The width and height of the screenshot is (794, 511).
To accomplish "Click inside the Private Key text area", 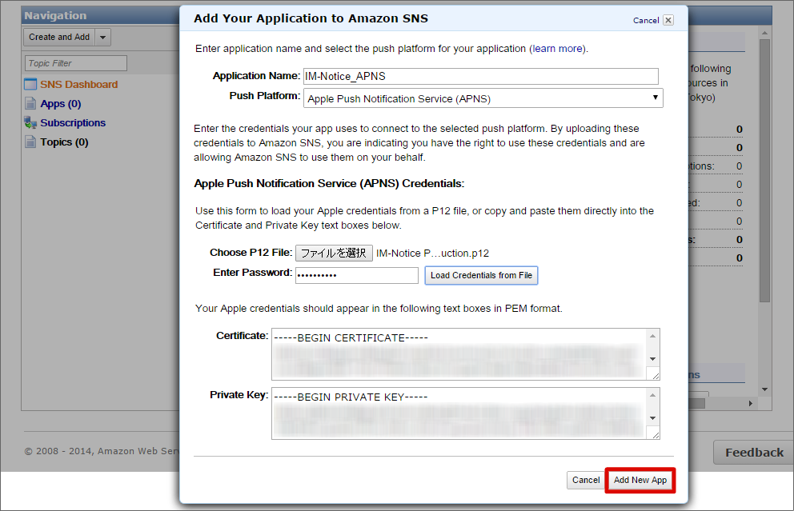I will 459,413.
